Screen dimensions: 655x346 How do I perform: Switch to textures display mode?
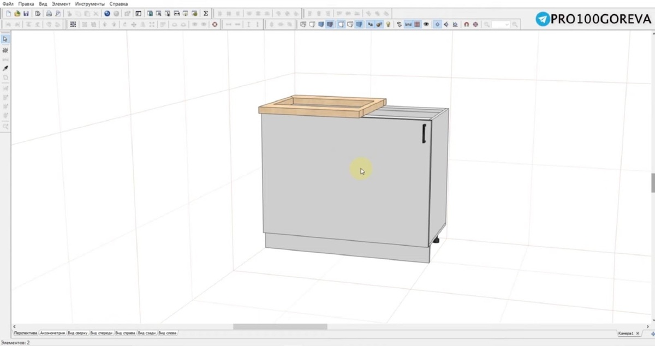coord(330,25)
